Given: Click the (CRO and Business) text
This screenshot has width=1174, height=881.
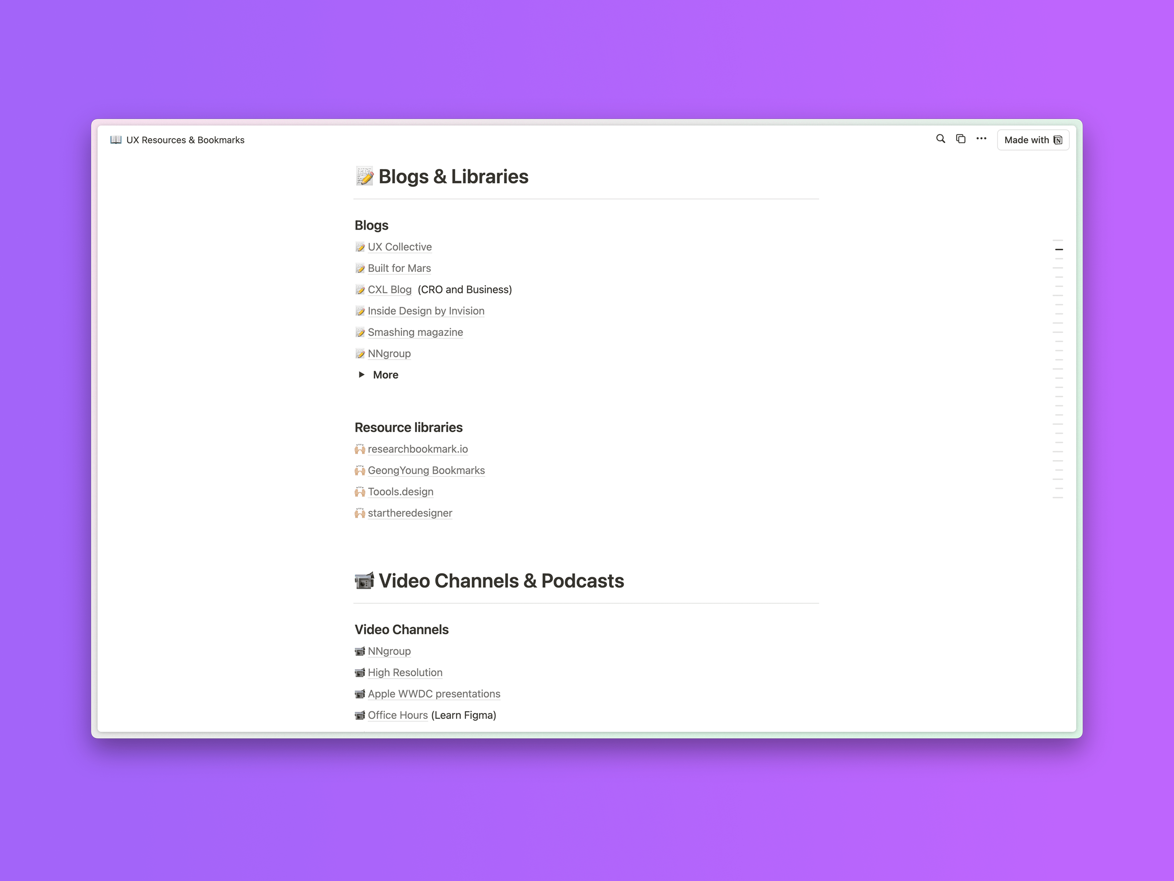Looking at the screenshot, I should point(465,289).
